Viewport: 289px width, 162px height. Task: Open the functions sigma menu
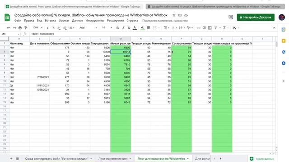coord(224,28)
